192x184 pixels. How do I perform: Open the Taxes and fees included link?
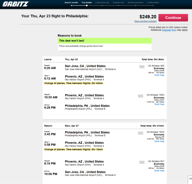pos(145,21)
